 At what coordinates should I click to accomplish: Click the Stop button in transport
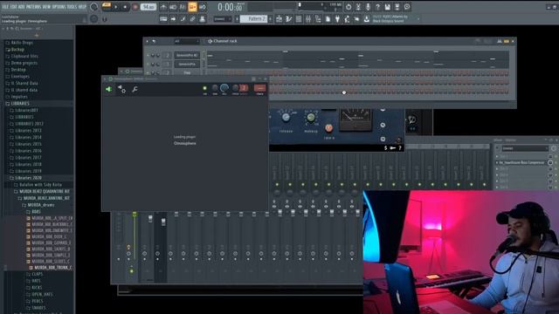(x=125, y=7)
